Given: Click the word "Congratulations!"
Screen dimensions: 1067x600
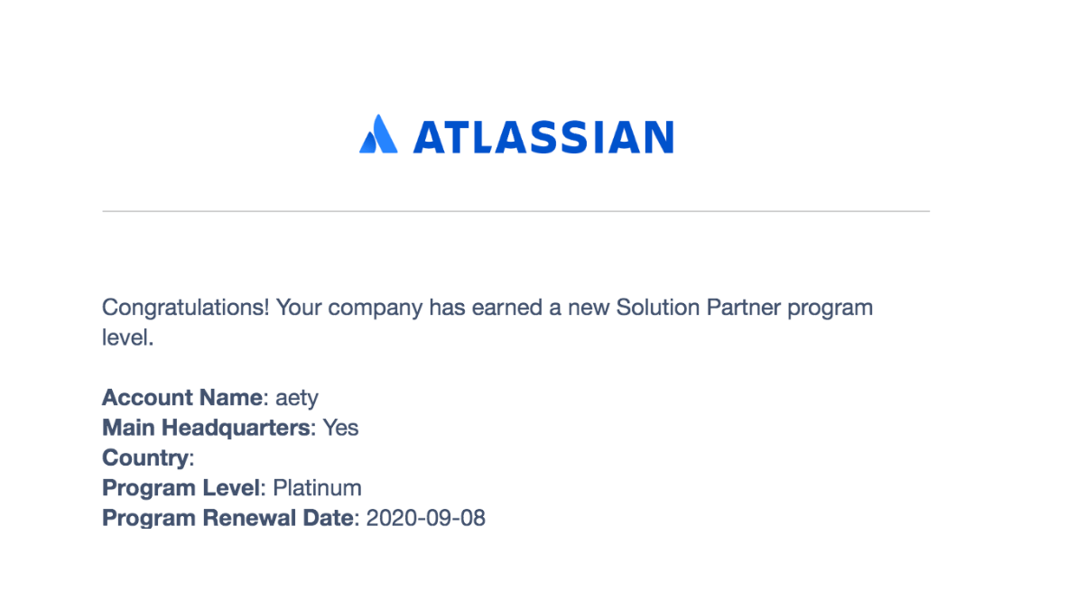Looking at the screenshot, I should tap(186, 308).
